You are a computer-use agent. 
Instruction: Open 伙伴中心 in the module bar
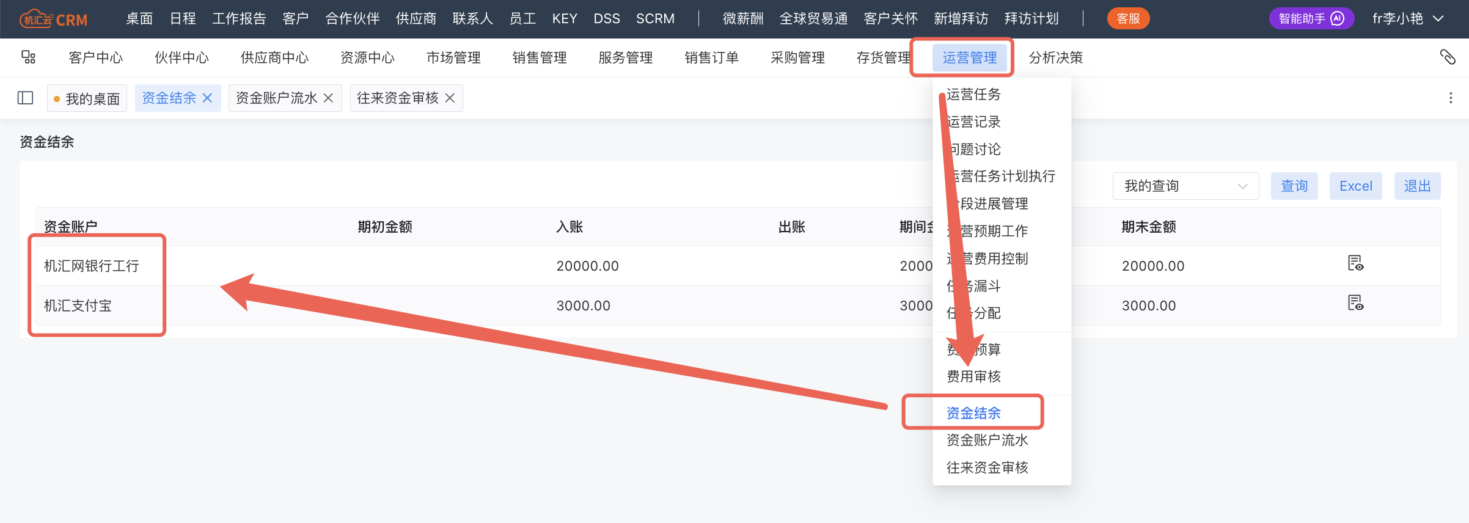click(x=182, y=57)
